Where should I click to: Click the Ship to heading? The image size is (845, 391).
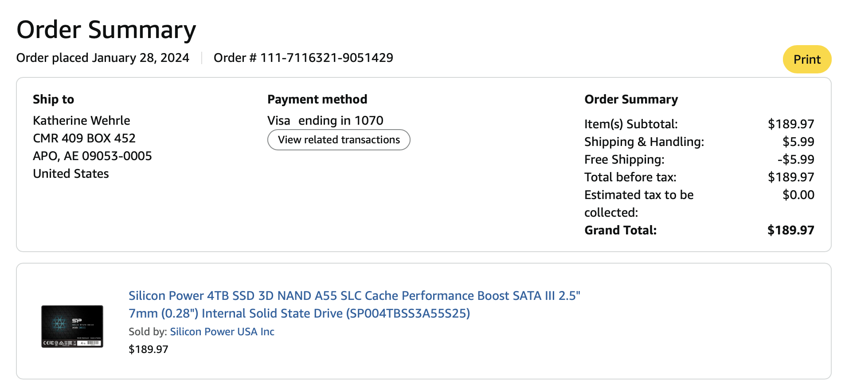click(x=53, y=100)
